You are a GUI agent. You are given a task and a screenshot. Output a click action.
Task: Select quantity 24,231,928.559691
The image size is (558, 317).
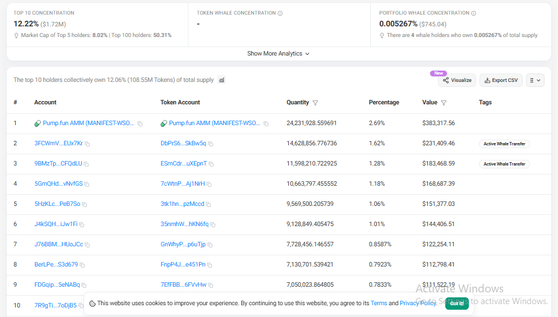point(311,123)
